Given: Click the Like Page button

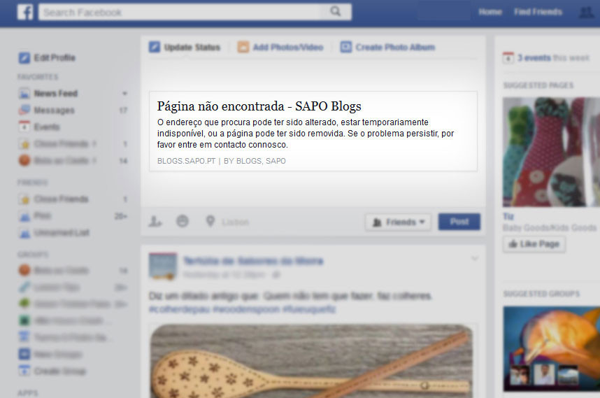Looking at the screenshot, I should click(x=534, y=244).
